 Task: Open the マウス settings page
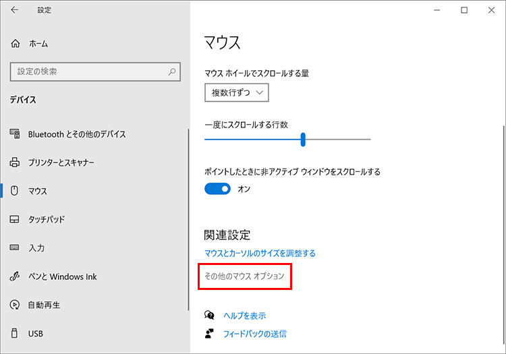pyautogui.click(x=38, y=191)
